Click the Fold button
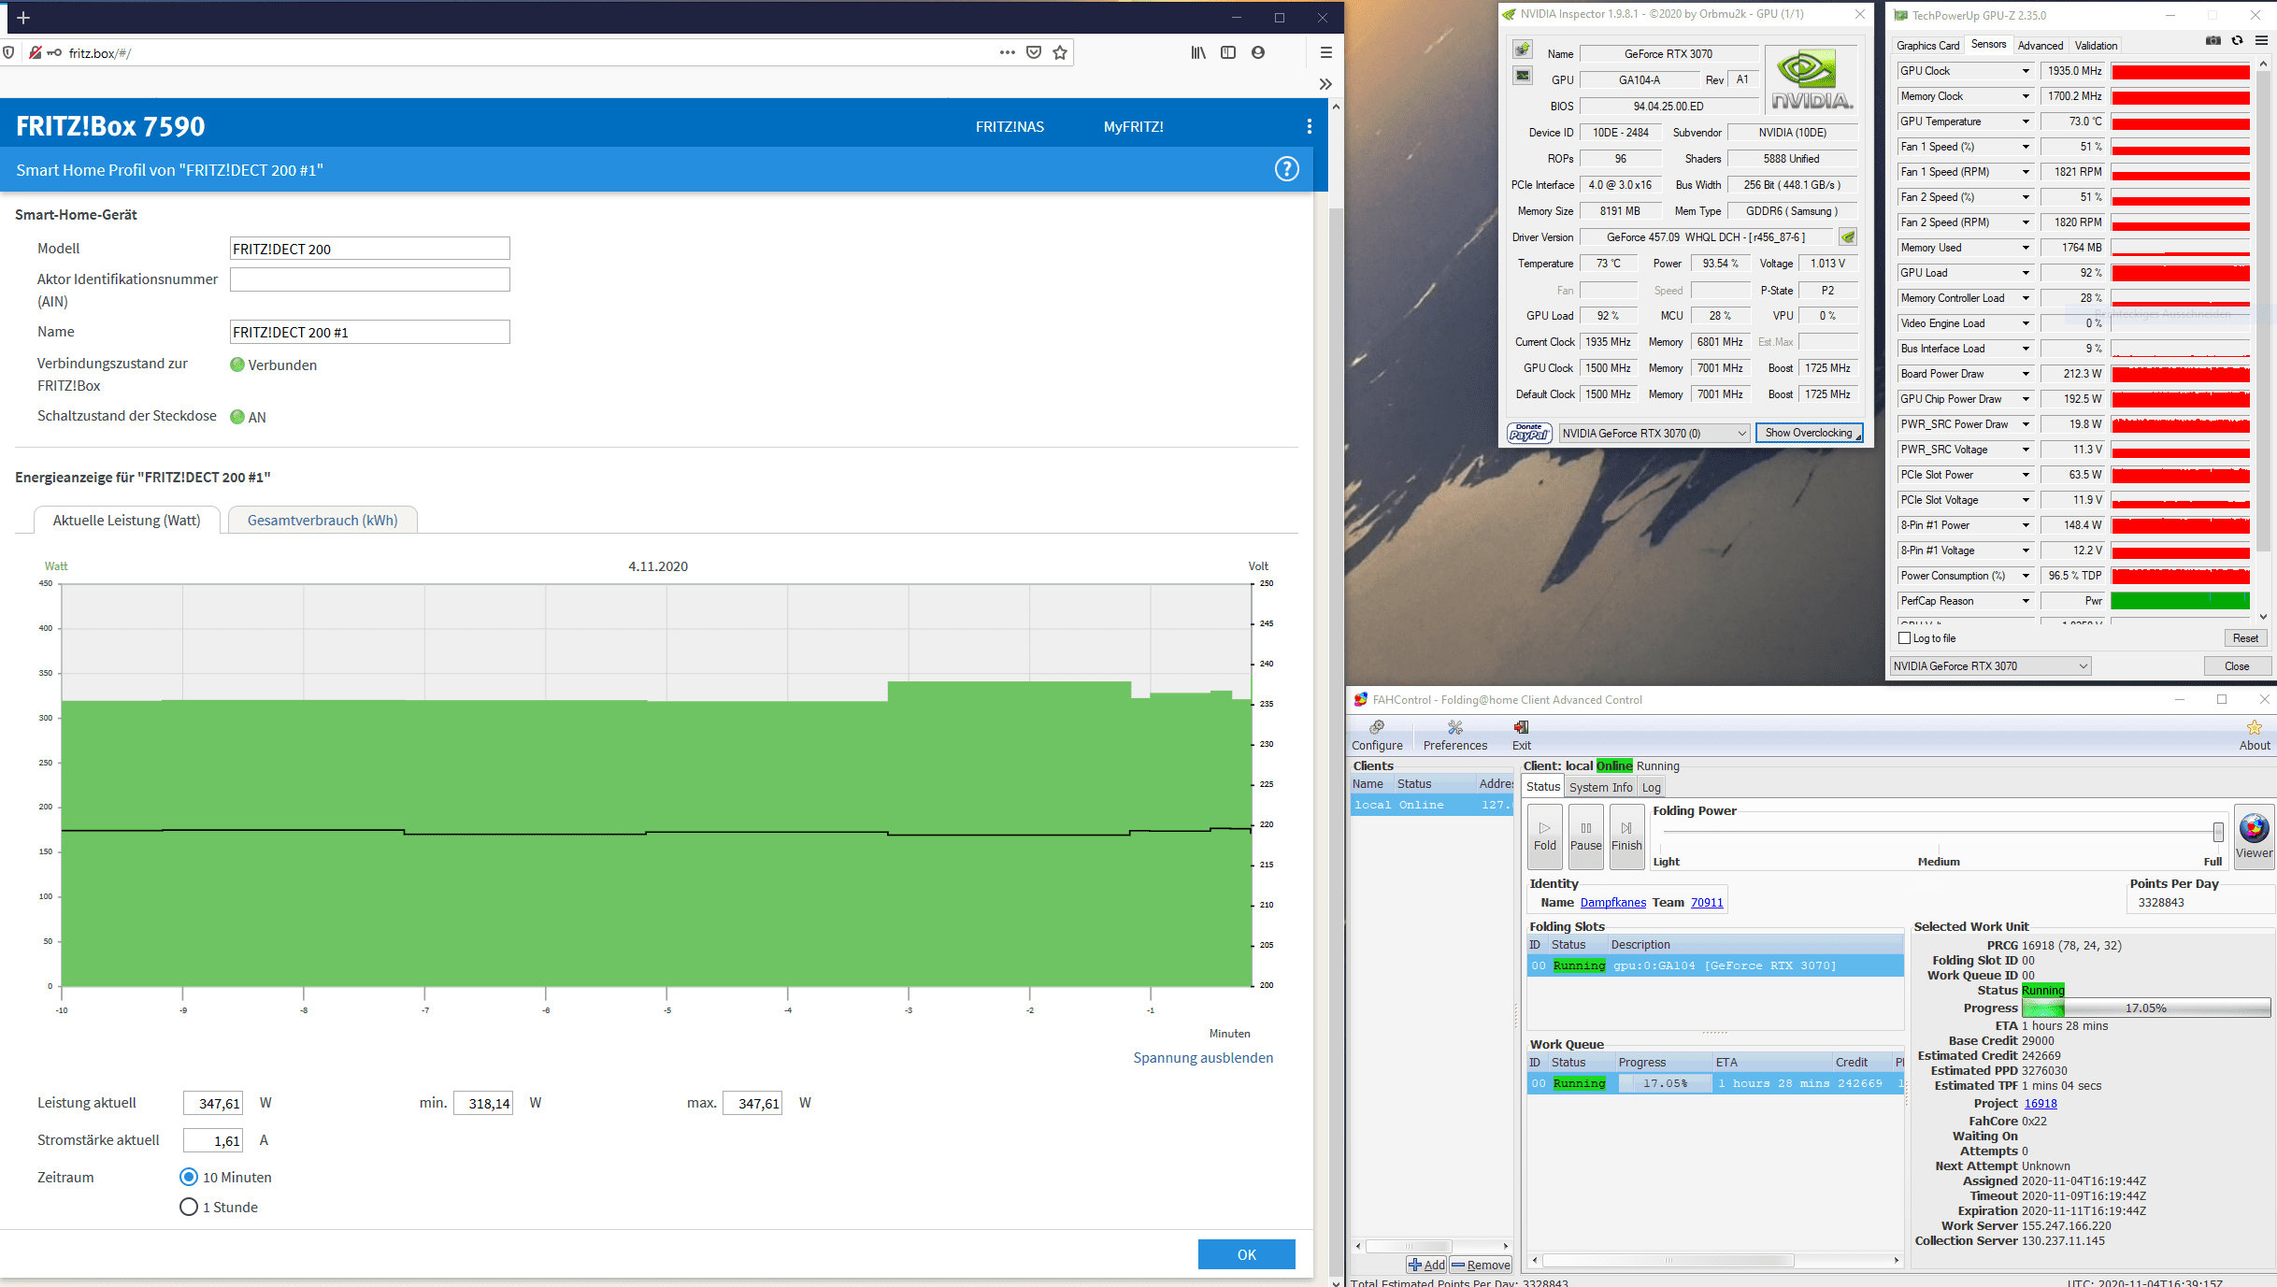 [x=1545, y=837]
